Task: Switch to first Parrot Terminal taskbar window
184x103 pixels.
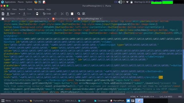Action: click(x=21, y=101)
